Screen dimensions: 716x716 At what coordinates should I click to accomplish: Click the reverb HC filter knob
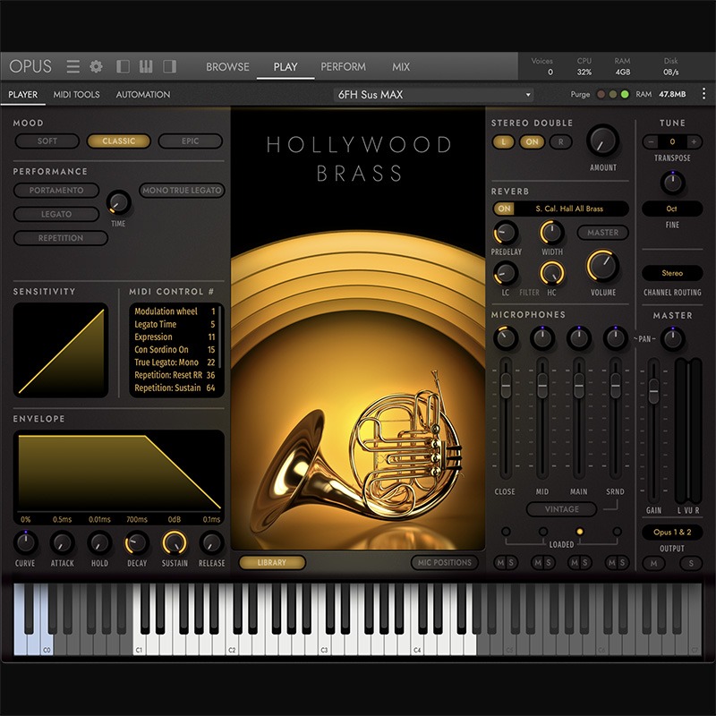(552, 273)
